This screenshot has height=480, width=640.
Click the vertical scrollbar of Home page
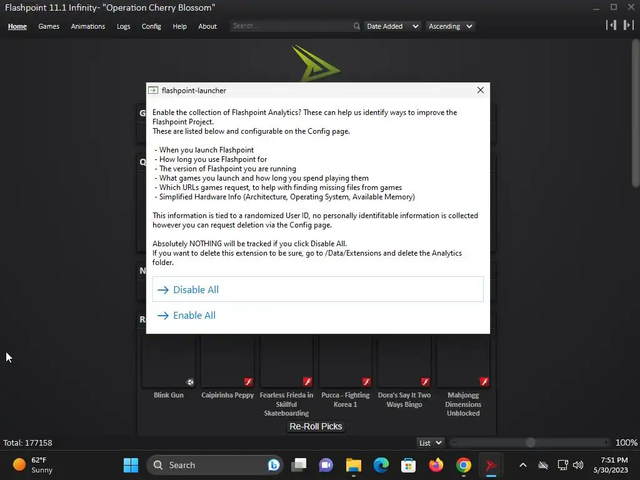[x=635, y=113]
